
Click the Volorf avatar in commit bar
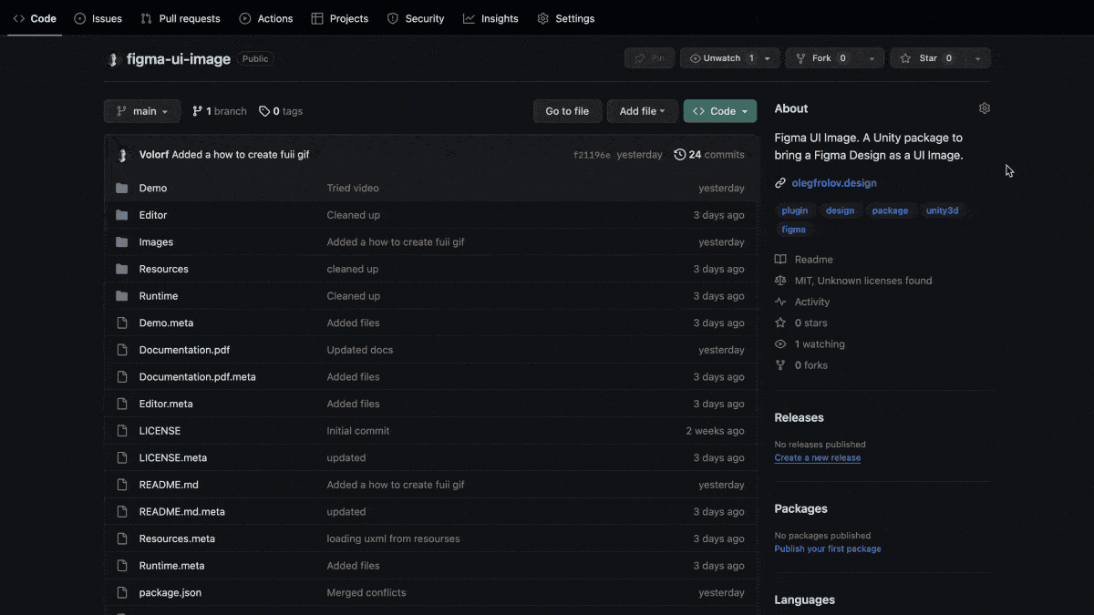coord(123,155)
